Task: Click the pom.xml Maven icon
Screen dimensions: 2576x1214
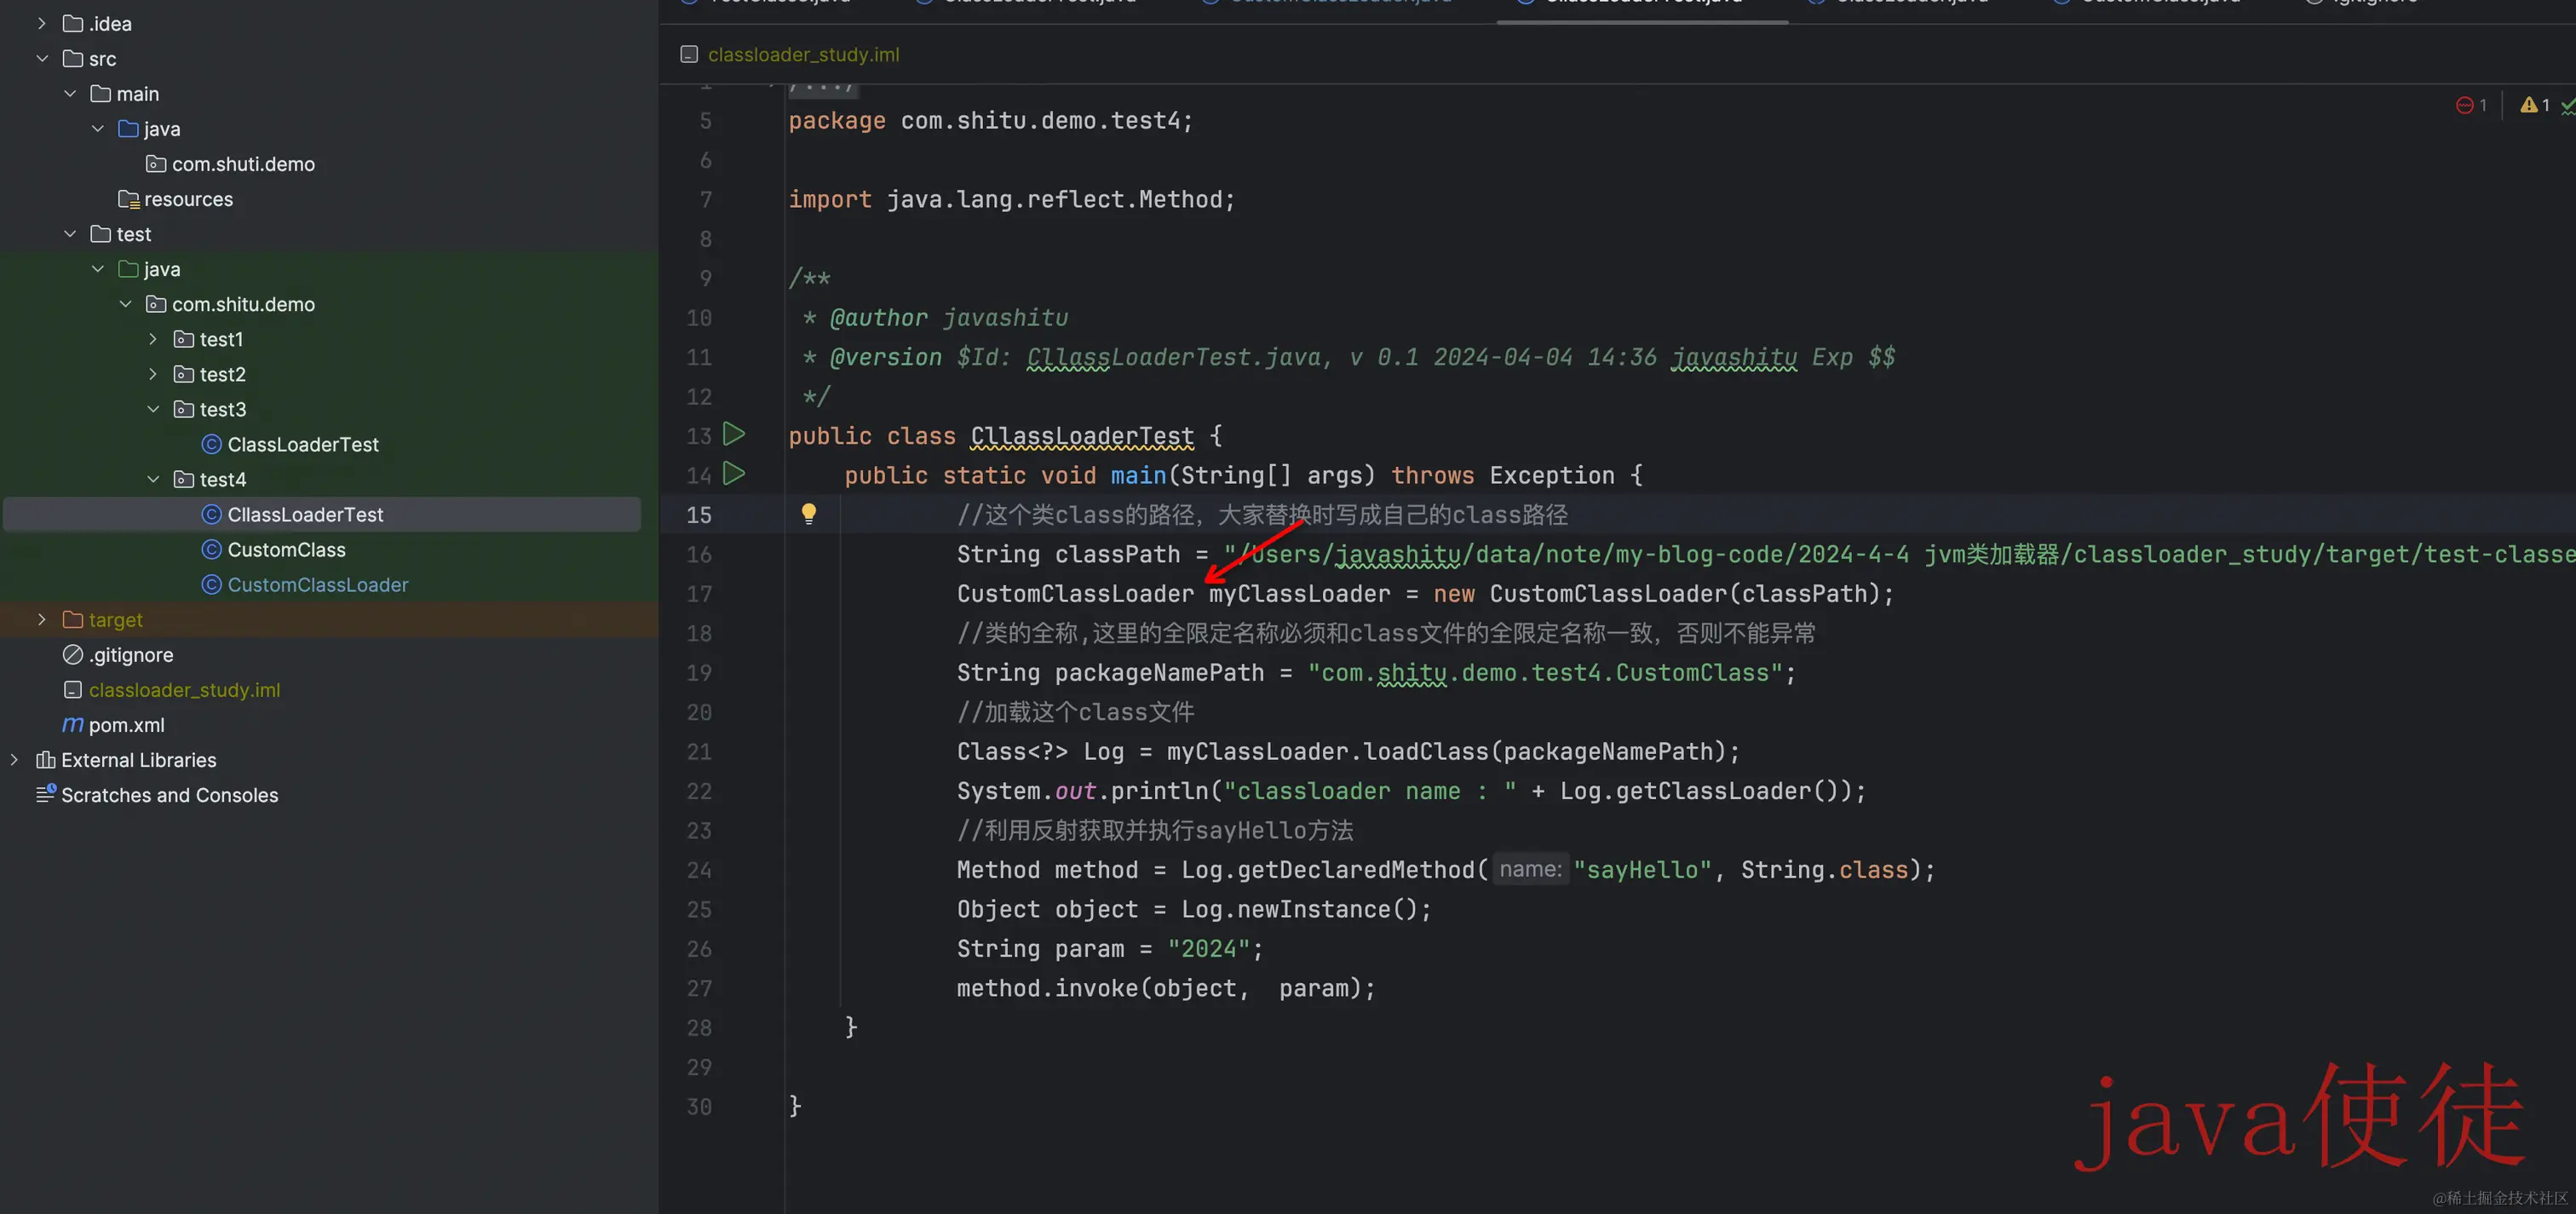Action: click(73, 724)
